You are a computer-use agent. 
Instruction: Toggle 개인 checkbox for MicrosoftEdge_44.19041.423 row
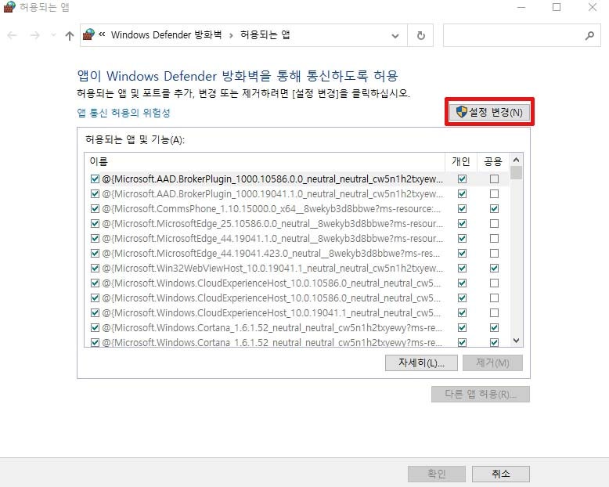(x=462, y=254)
